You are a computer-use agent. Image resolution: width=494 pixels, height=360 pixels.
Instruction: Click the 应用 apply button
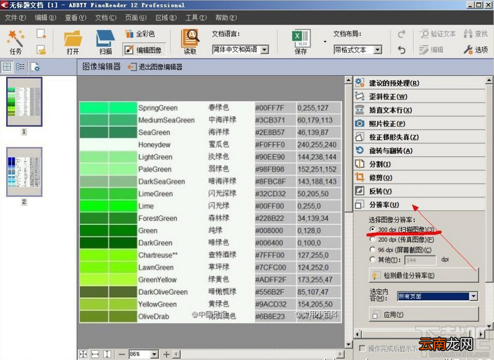pos(424,314)
